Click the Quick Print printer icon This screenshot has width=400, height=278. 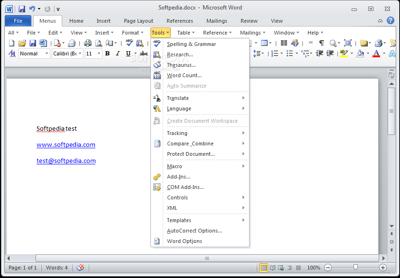click(x=88, y=43)
